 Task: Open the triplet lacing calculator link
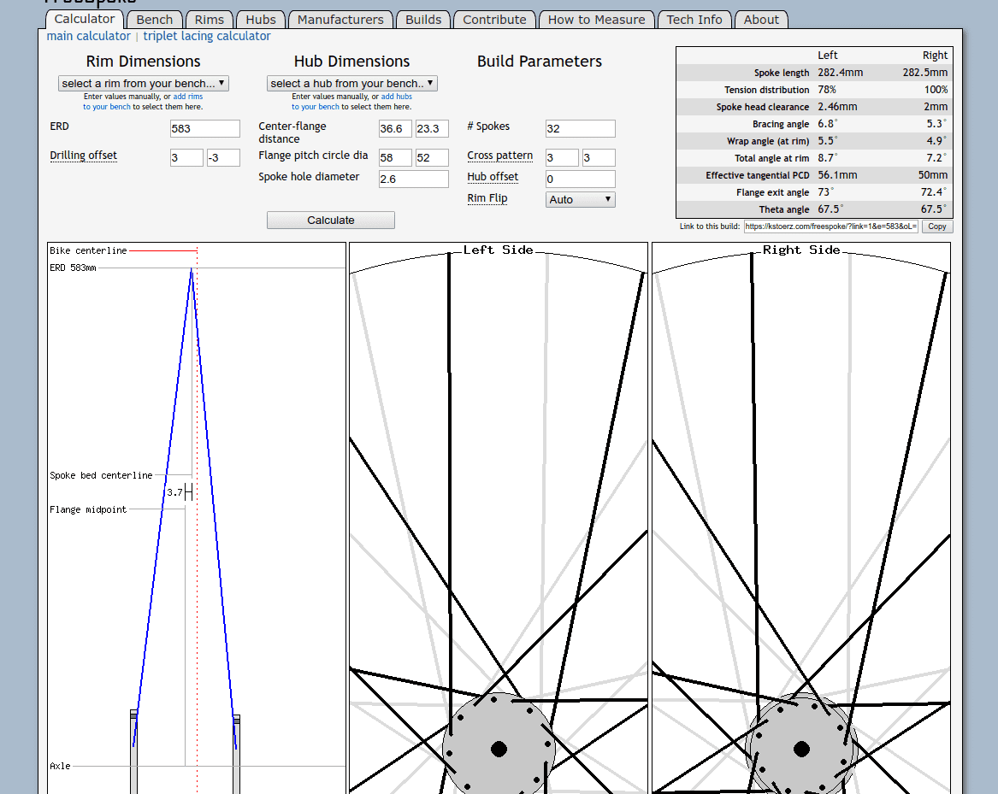pos(207,36)
